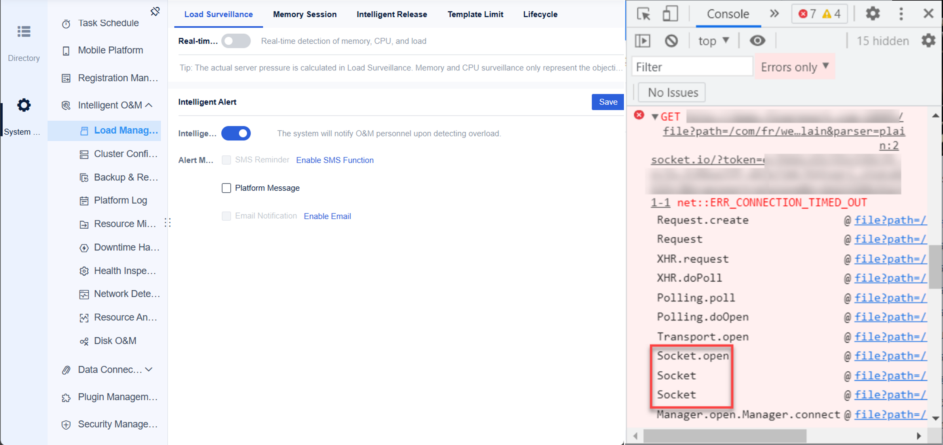Open DevTools three-dot menu

(901, 14)
